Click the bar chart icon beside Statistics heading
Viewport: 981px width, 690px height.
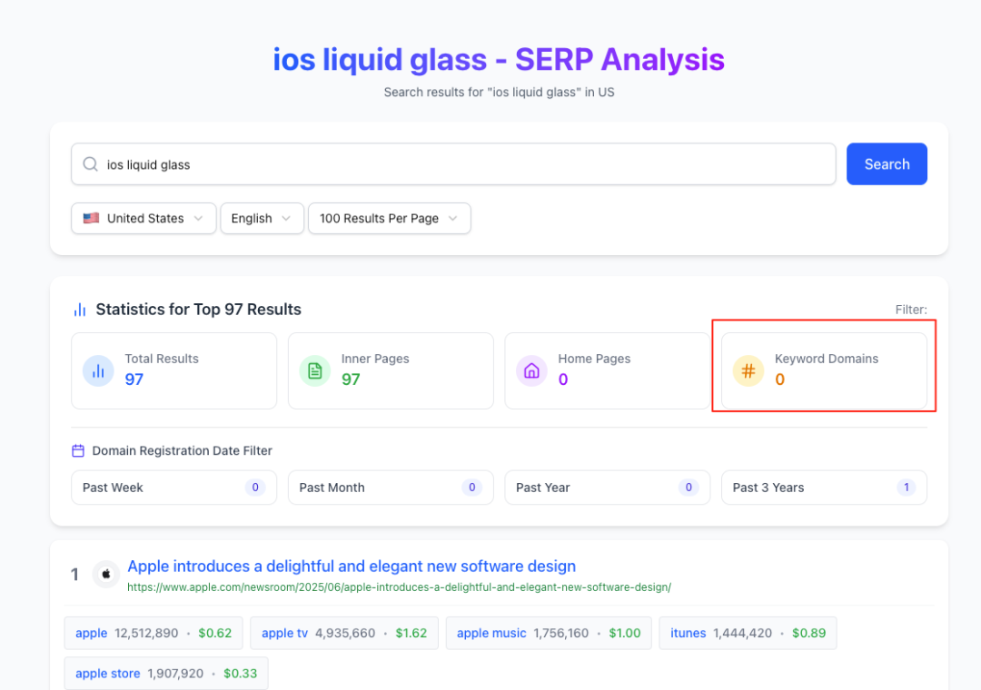(x=79, y=310)
